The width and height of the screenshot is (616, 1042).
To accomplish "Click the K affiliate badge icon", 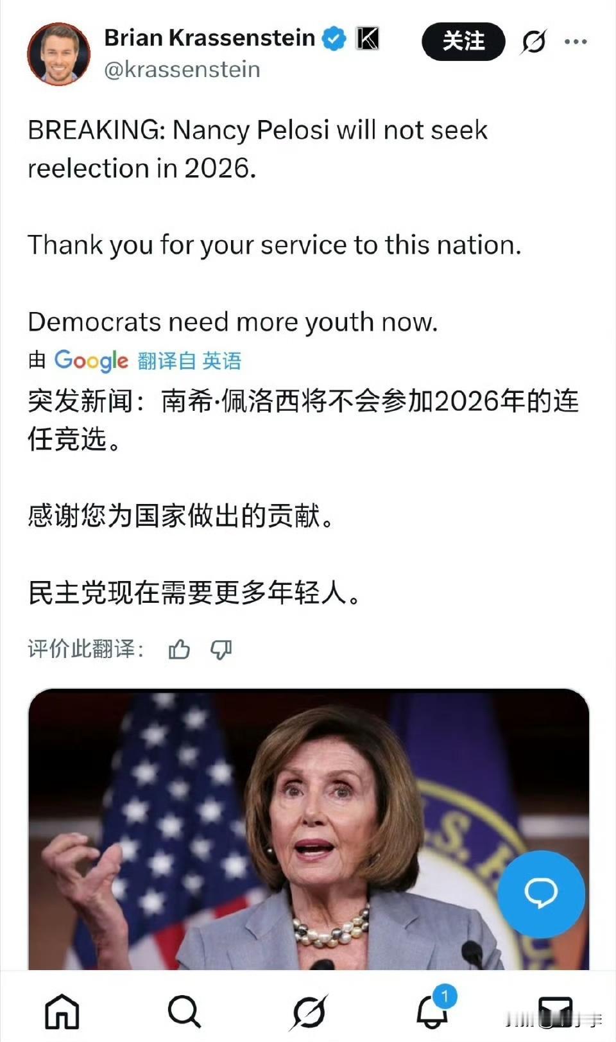I will 368,39.
